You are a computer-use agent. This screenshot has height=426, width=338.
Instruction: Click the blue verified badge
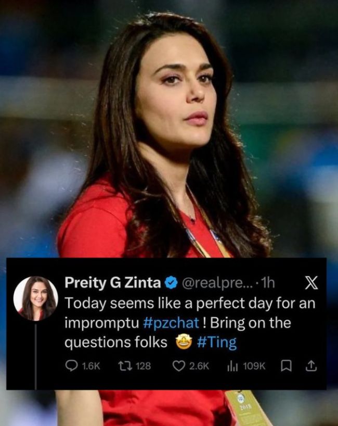170,283
